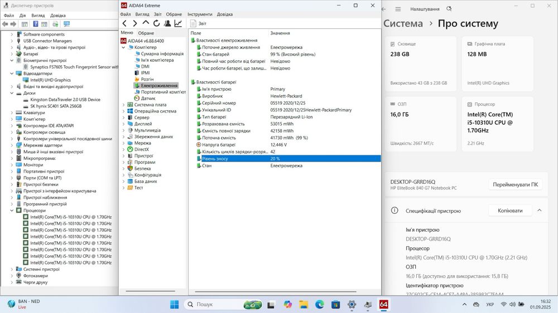Click the taskbar Пошук search box

pyautogui.click(x=224, y=305)
